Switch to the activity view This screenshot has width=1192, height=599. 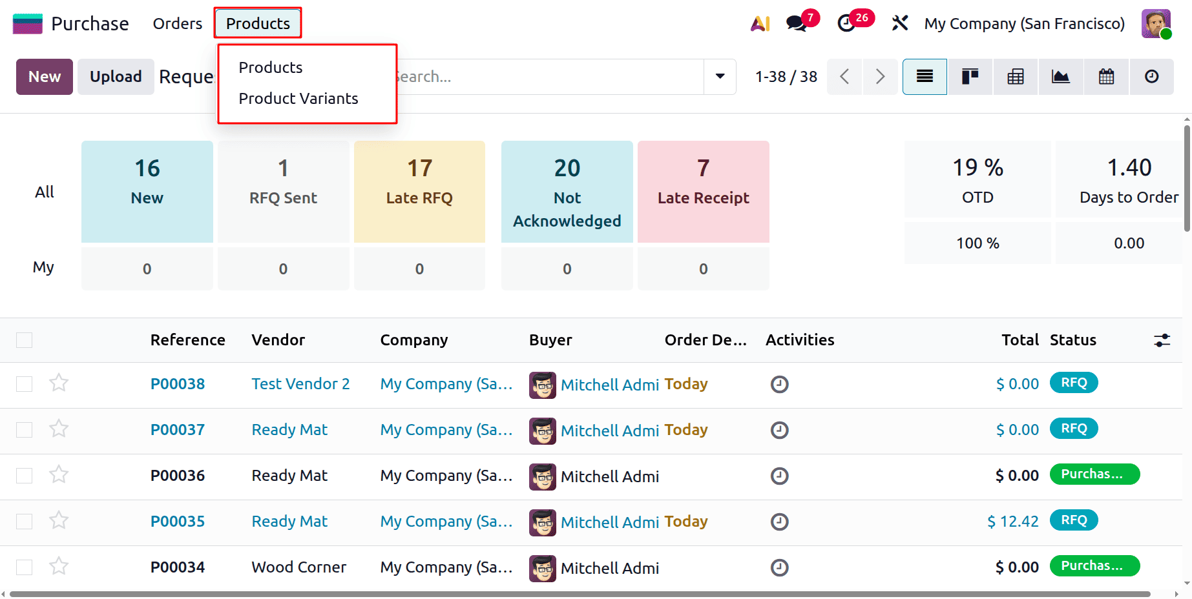tap(1151, 76)
